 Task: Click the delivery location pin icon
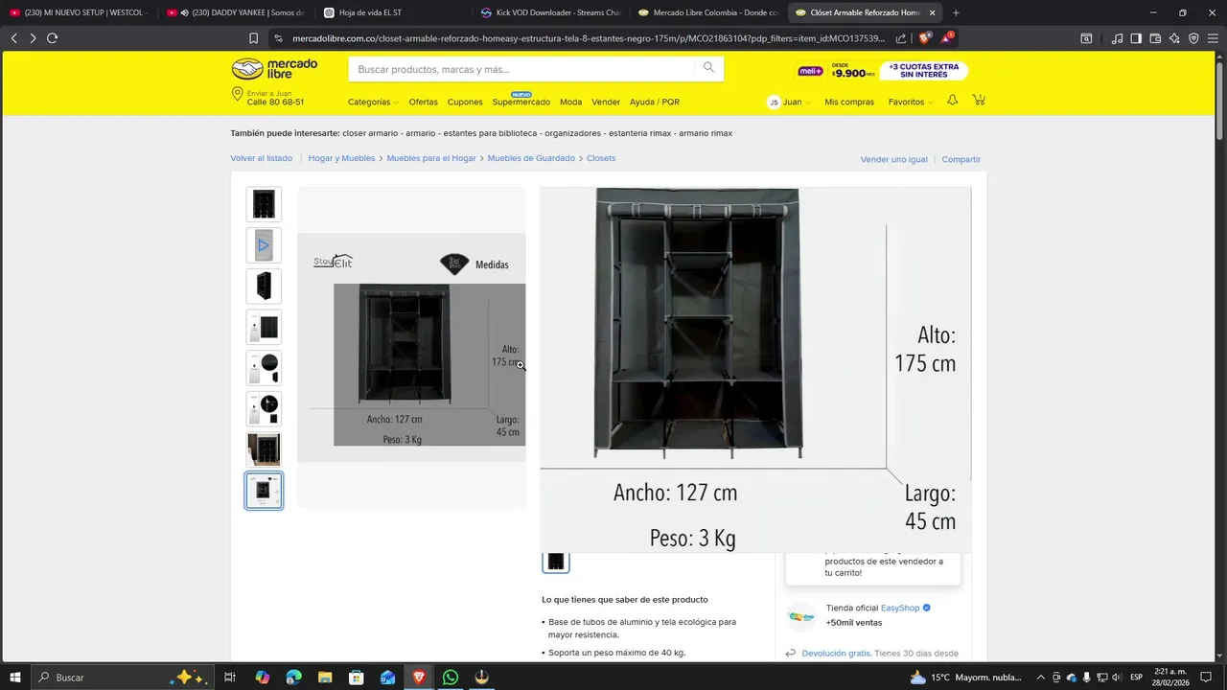(237, 94)
